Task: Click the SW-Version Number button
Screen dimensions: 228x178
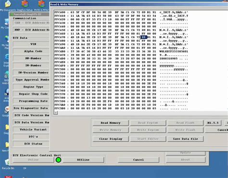Action: 31,73
